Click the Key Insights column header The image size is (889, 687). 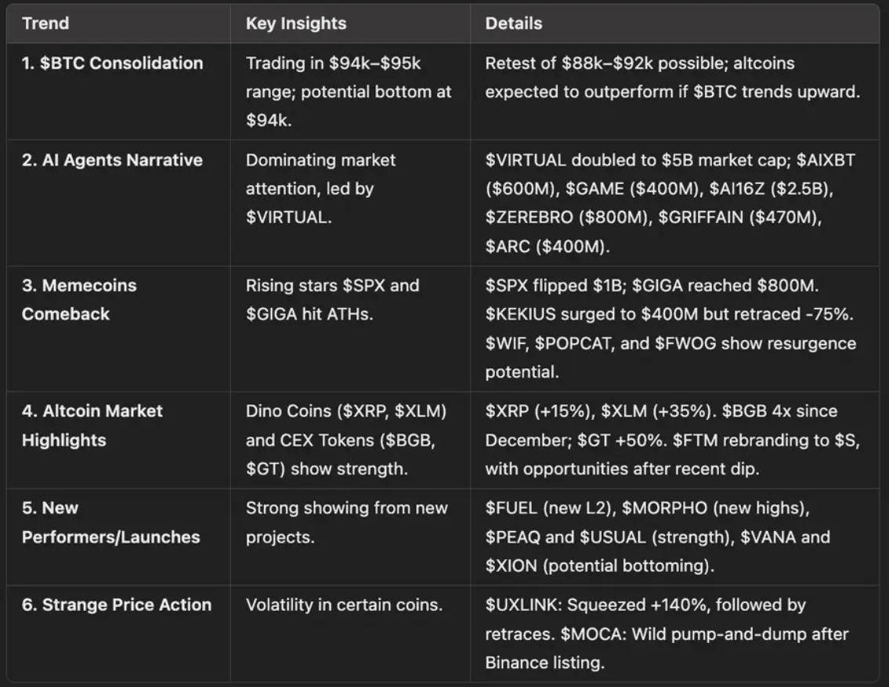point(295,24)
